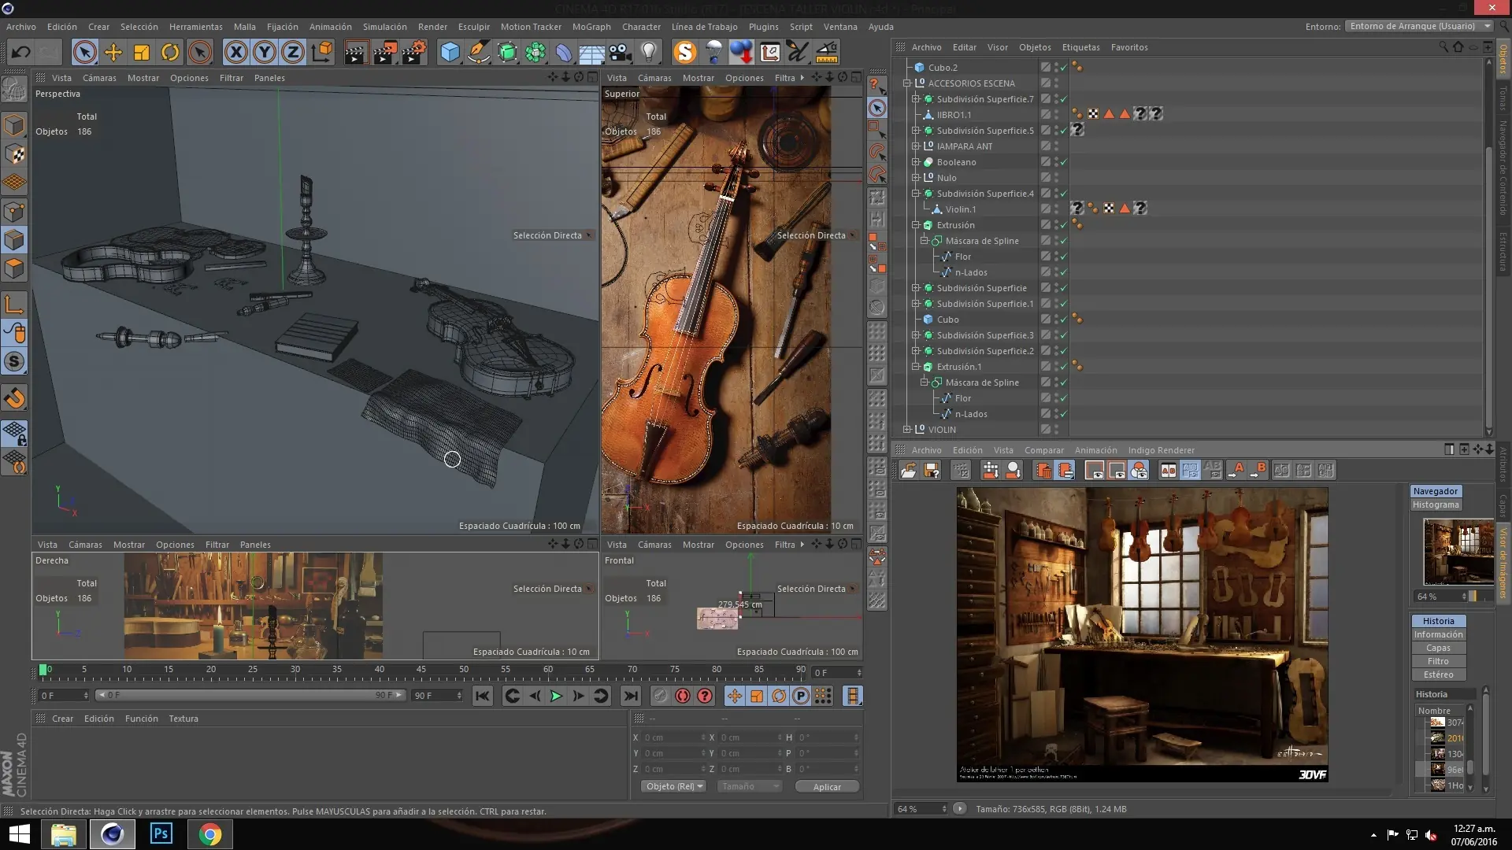Click the Picture Viewer open folder icon
1512x850 pixels.
[909, 471]
